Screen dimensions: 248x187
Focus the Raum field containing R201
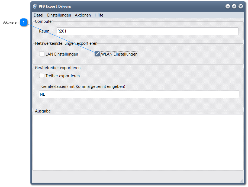(147, 31)
